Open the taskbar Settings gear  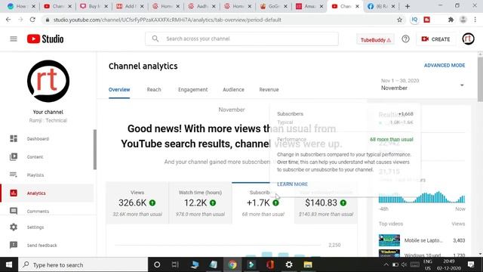pyautogui.click(x=289, y=264)
